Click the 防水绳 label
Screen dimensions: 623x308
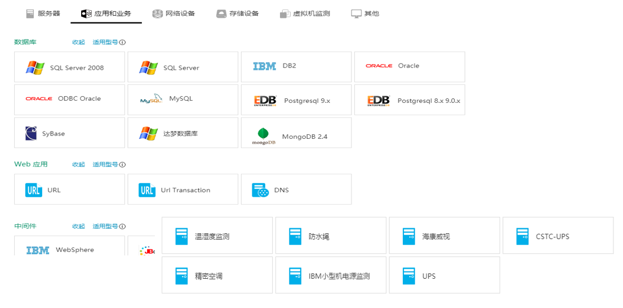[x=319, y=237]
